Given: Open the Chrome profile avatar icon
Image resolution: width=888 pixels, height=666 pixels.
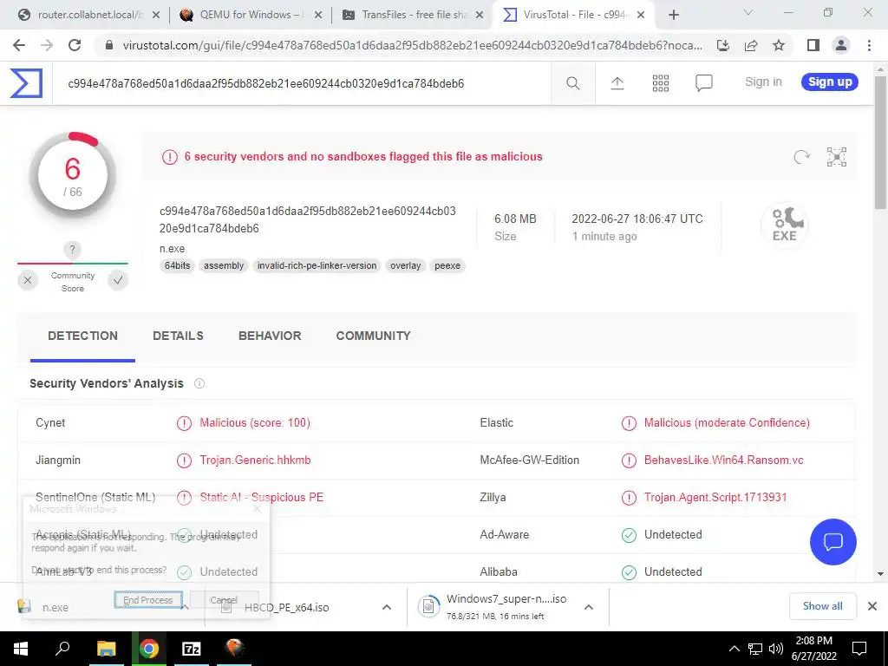Looking at the screenshot, I should 841,45.
